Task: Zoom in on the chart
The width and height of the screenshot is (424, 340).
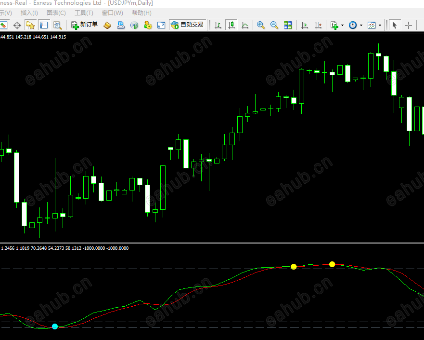Action: (x=261, y=25)
